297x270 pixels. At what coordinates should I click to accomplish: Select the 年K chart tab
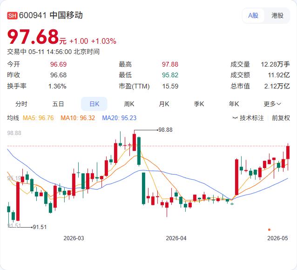click(x=234, y=104)
